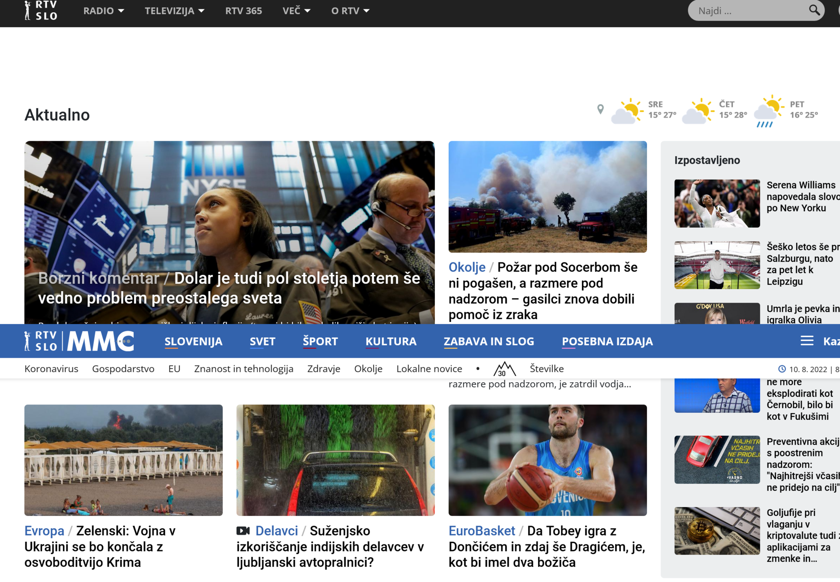The width and height of the screenshot is (840, 582).
Task: Click video camera icon beside Delavci
Action: (x=243, y=531)
